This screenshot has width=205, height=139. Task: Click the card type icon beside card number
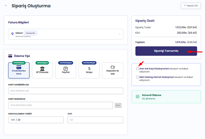(x=118, y=105)
